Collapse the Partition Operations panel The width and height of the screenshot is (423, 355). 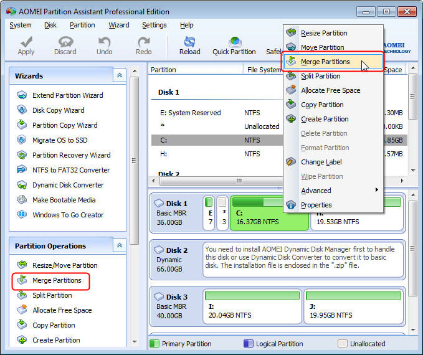click(120, 245)
